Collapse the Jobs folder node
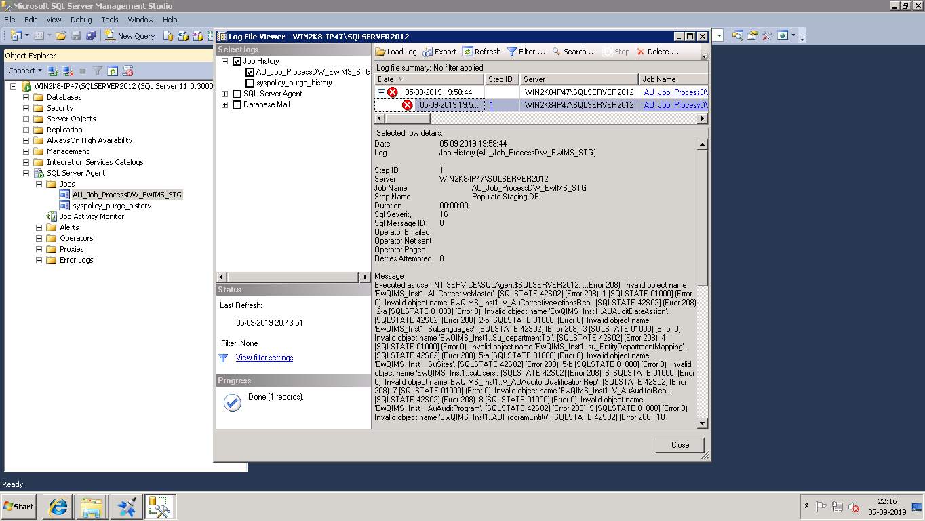The width and height of the screenshot is (925, 521). coord(39,184)
